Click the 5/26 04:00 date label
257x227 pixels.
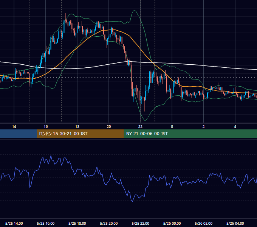235,223
